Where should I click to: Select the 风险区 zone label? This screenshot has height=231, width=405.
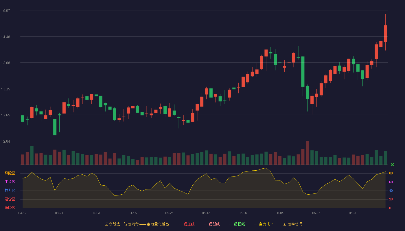coord(10,173)
